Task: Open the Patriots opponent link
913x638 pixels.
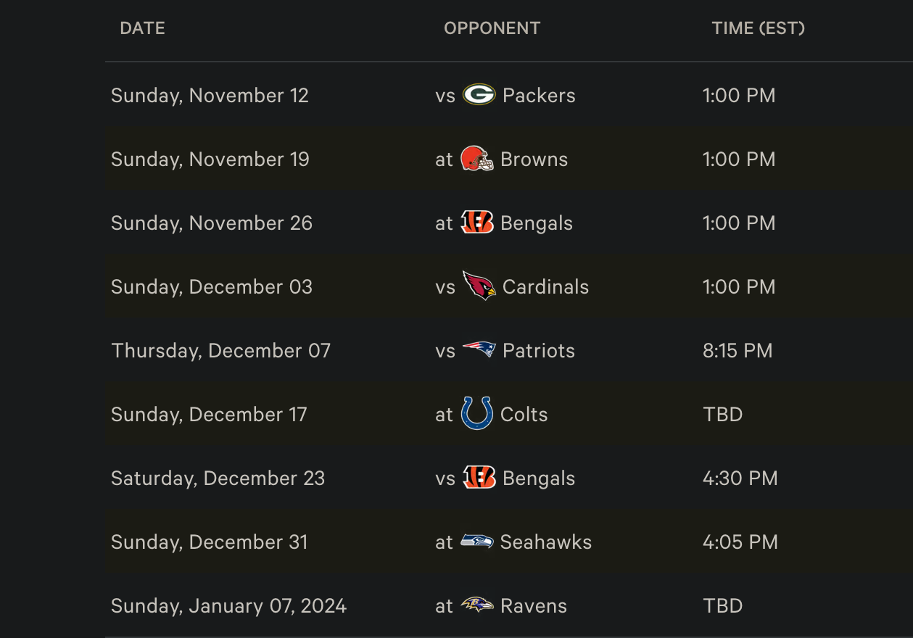Action: tap(539, 351)
